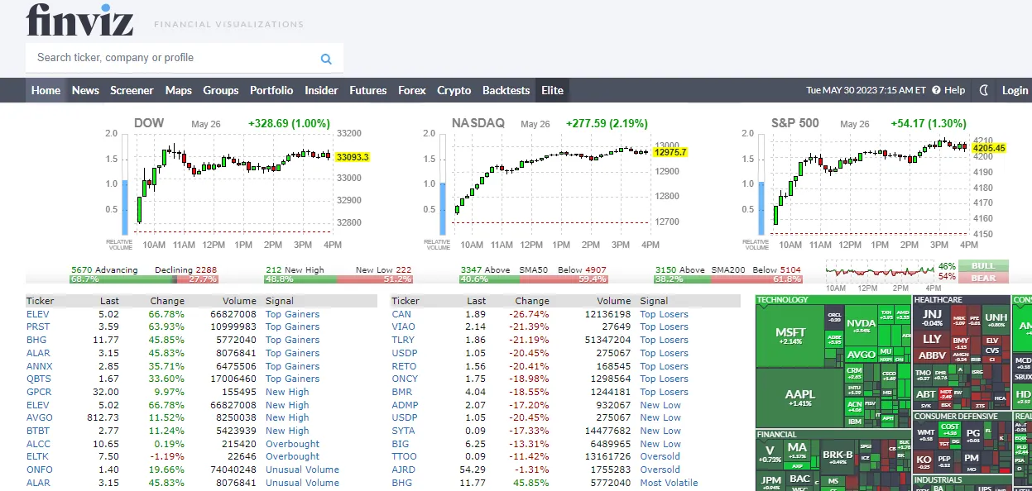This screenshot has height=491, width=1032.
Task: Click LLY tile in Healthcare heatmap
Action: [932, 339]
